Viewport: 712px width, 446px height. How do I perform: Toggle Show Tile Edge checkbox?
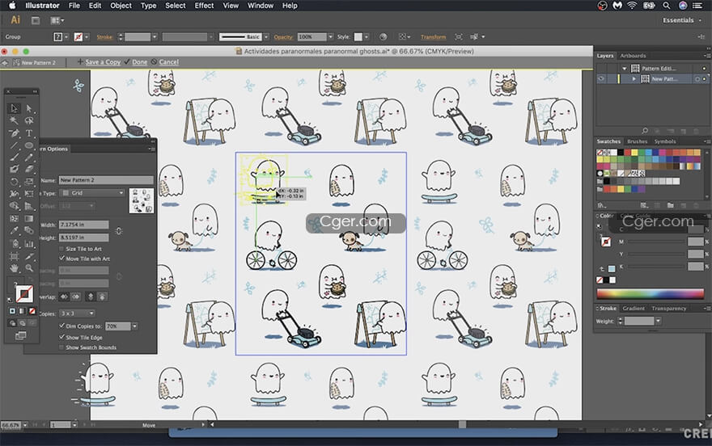tap(62, 337)
